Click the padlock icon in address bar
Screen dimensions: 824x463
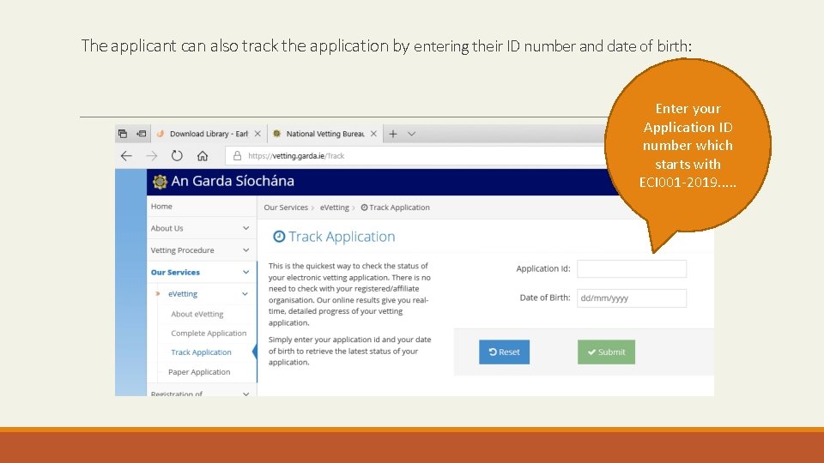[237, 156]
